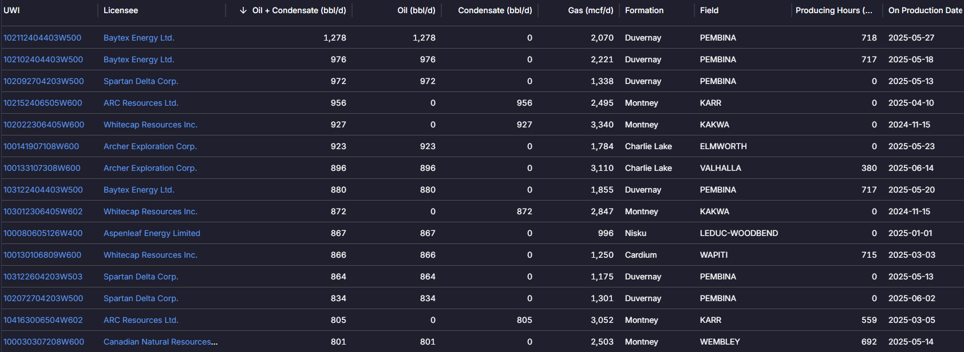964x352 pixels.
Task: Click the 2025-04-10 production date cell
Action: [x=911, y=103]
